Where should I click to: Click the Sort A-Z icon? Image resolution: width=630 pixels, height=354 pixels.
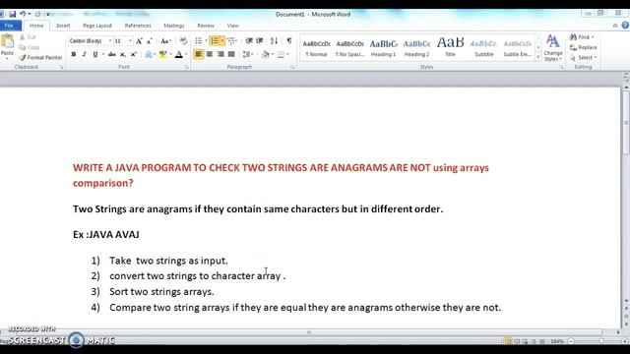coord(274,41)
